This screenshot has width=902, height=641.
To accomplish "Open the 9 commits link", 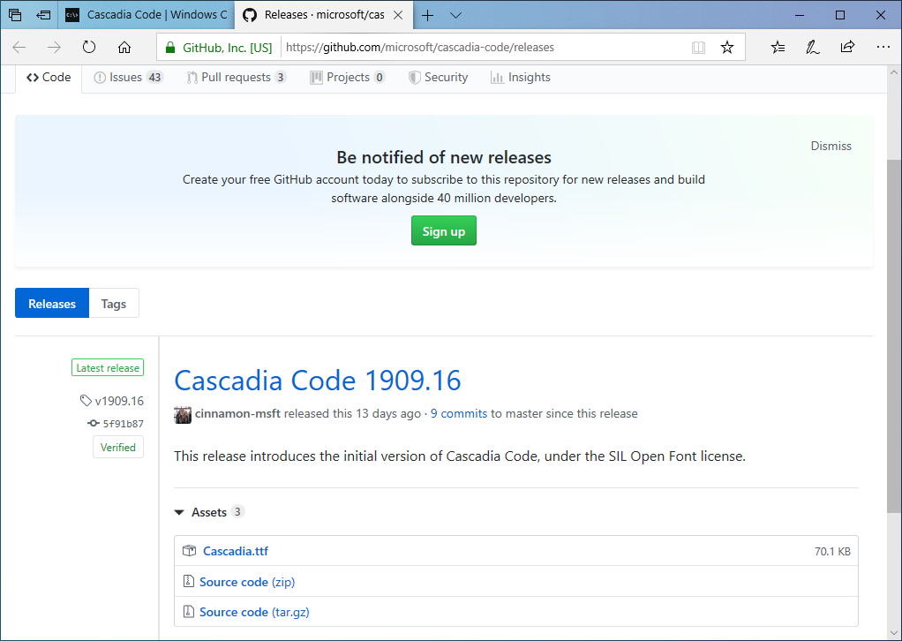I will [459, 413].
